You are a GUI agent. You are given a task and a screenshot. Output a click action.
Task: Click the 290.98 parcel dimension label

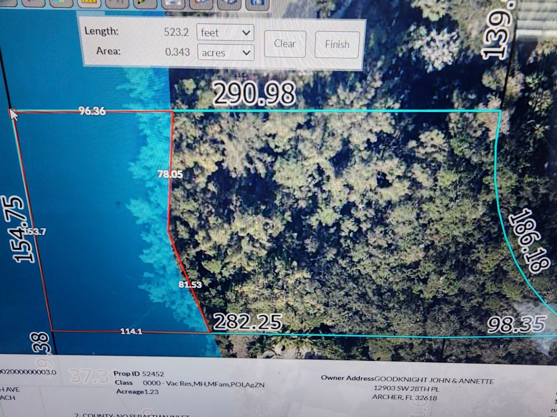(254, 93)
